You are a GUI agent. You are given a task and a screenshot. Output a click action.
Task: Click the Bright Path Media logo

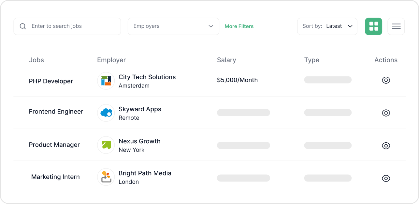click(106, 177)
